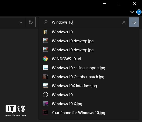The width and height of the screenshot is (142, 122).
Task: Choose the Windows 10 search history entry
Action: click(x=89, y=95)
